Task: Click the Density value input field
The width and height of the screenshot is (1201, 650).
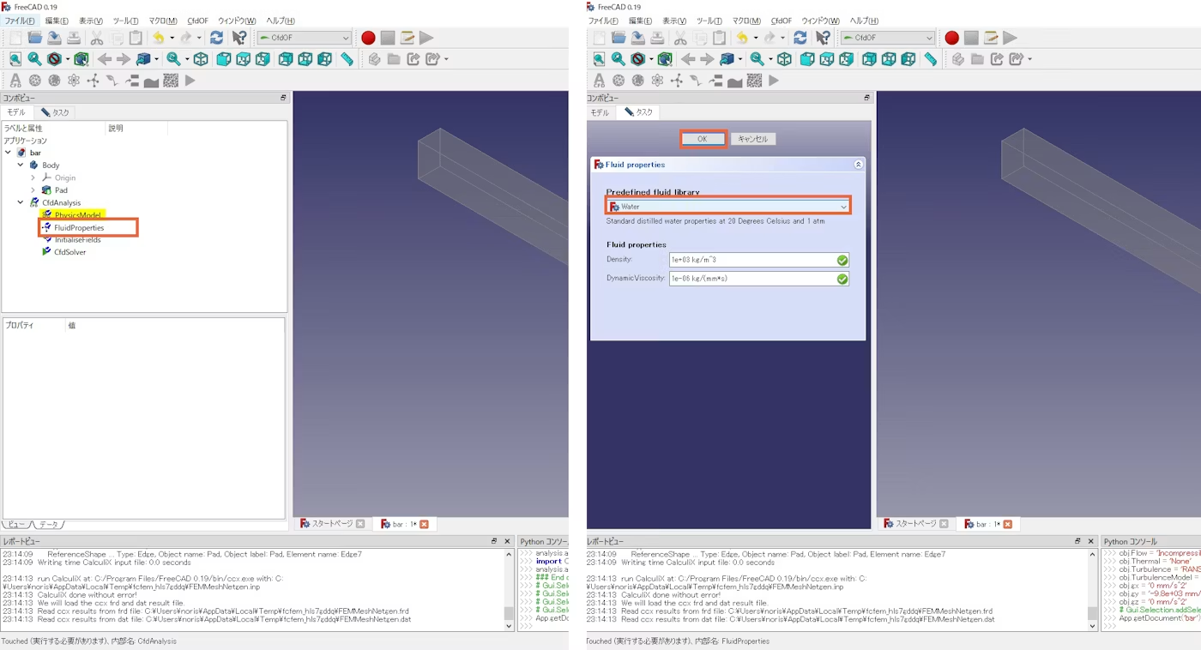Action: coord(759,260)
